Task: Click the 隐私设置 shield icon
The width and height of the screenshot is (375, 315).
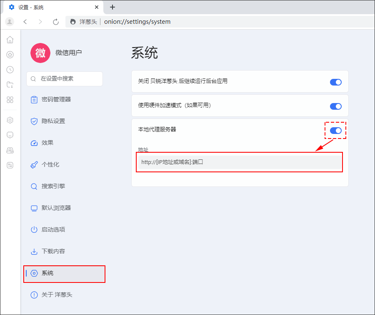Action: click(x=34, y=121)
